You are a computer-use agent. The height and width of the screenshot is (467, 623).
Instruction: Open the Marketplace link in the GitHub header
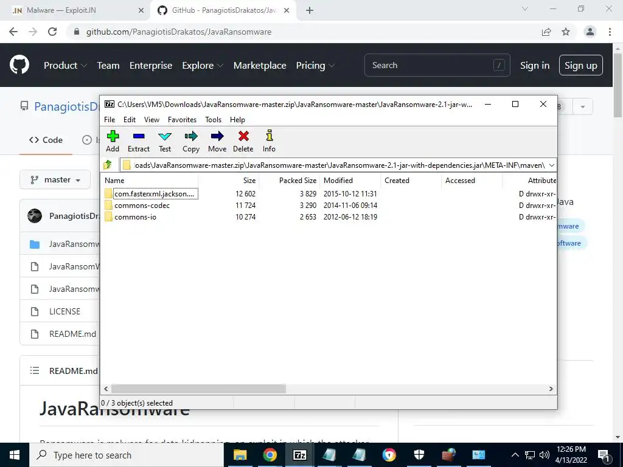pos(260,66)
